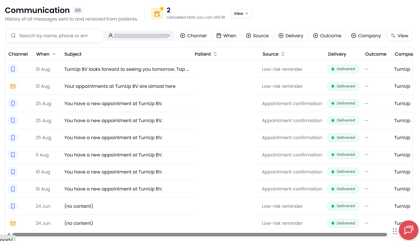This screenshot has height=241, width=420.
Task: Open the When date filter
Action: coord(226,36)
